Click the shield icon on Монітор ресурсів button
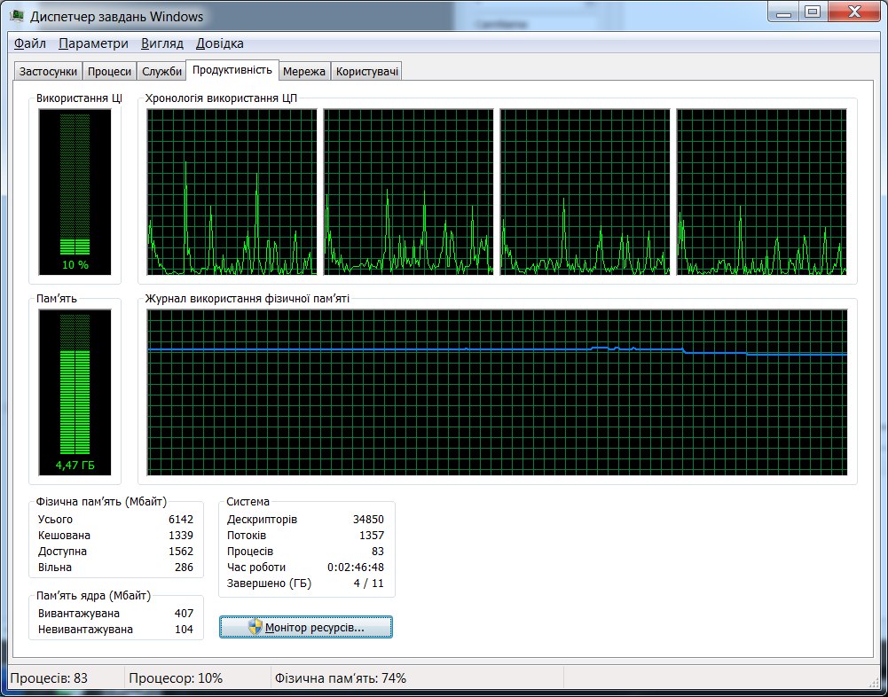888x697 pixels. click(x=255, y=627)
